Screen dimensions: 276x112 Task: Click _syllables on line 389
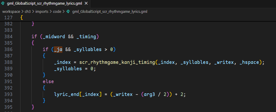68,69
